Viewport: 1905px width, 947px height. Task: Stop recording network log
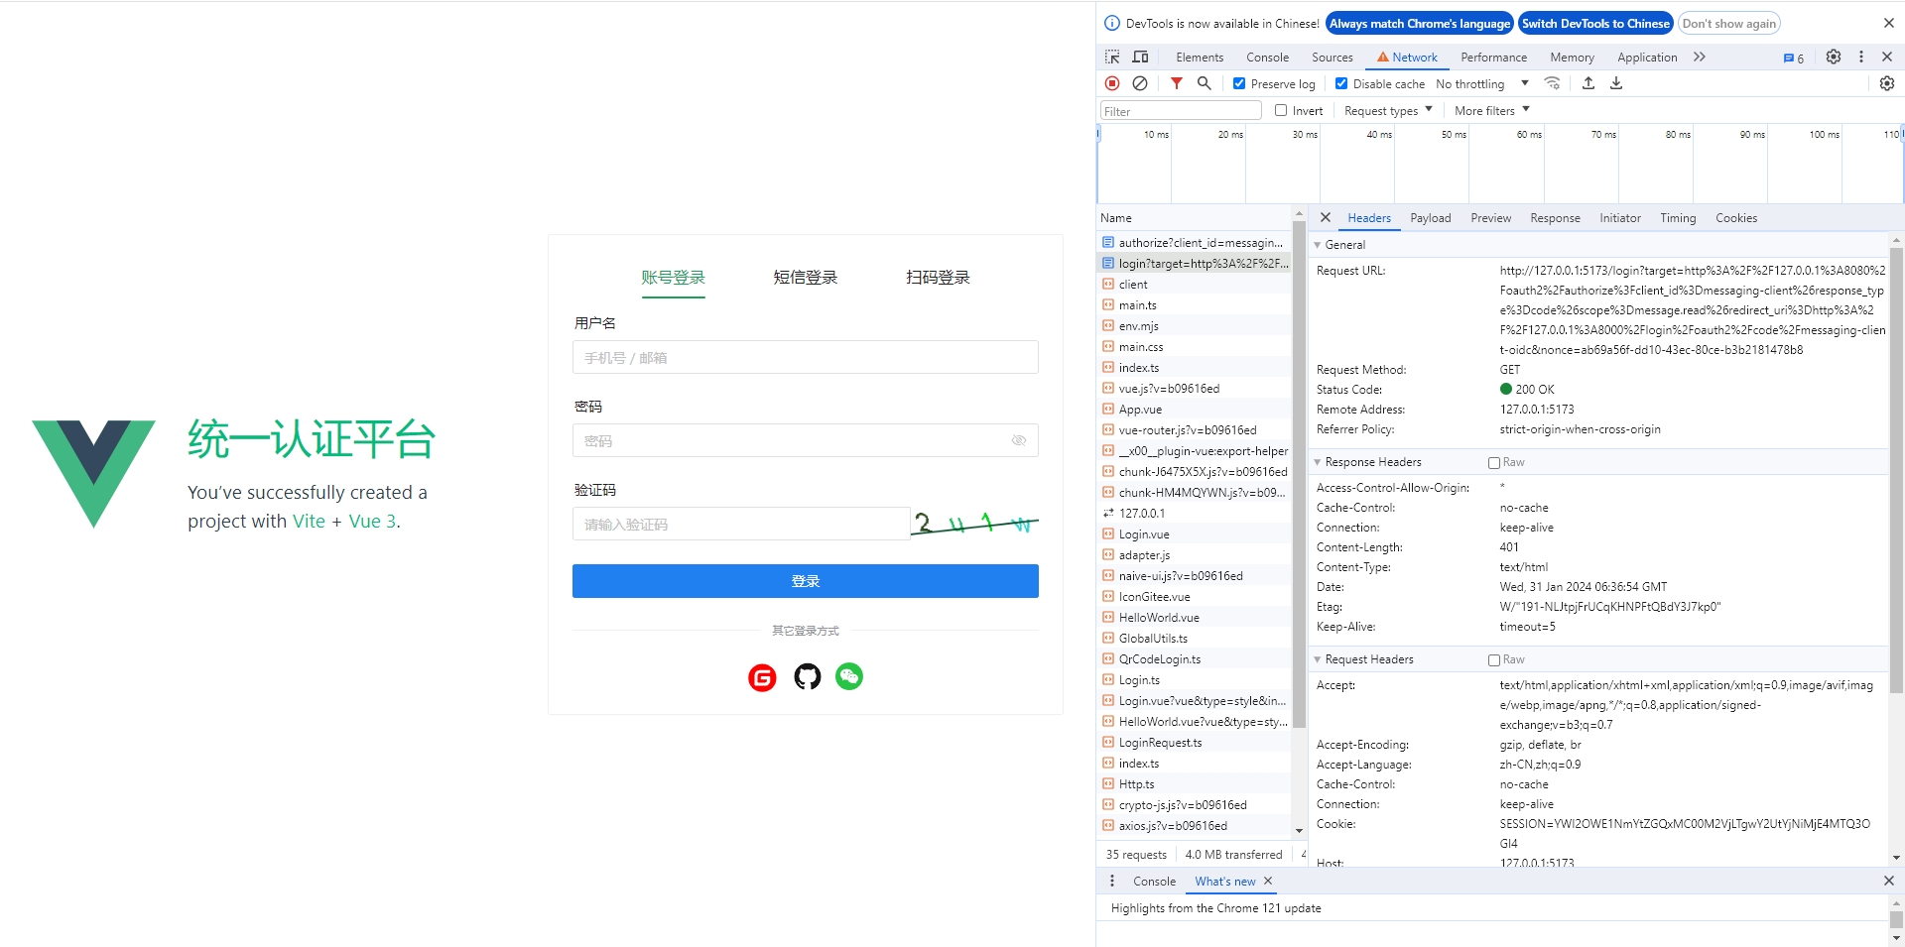pyautogui.click(x=1112, y=84)
